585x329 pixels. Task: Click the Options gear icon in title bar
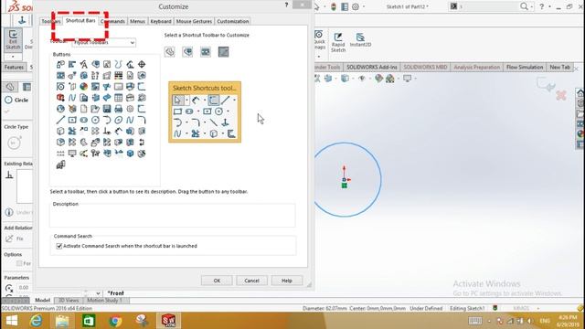tap(356, 6)
